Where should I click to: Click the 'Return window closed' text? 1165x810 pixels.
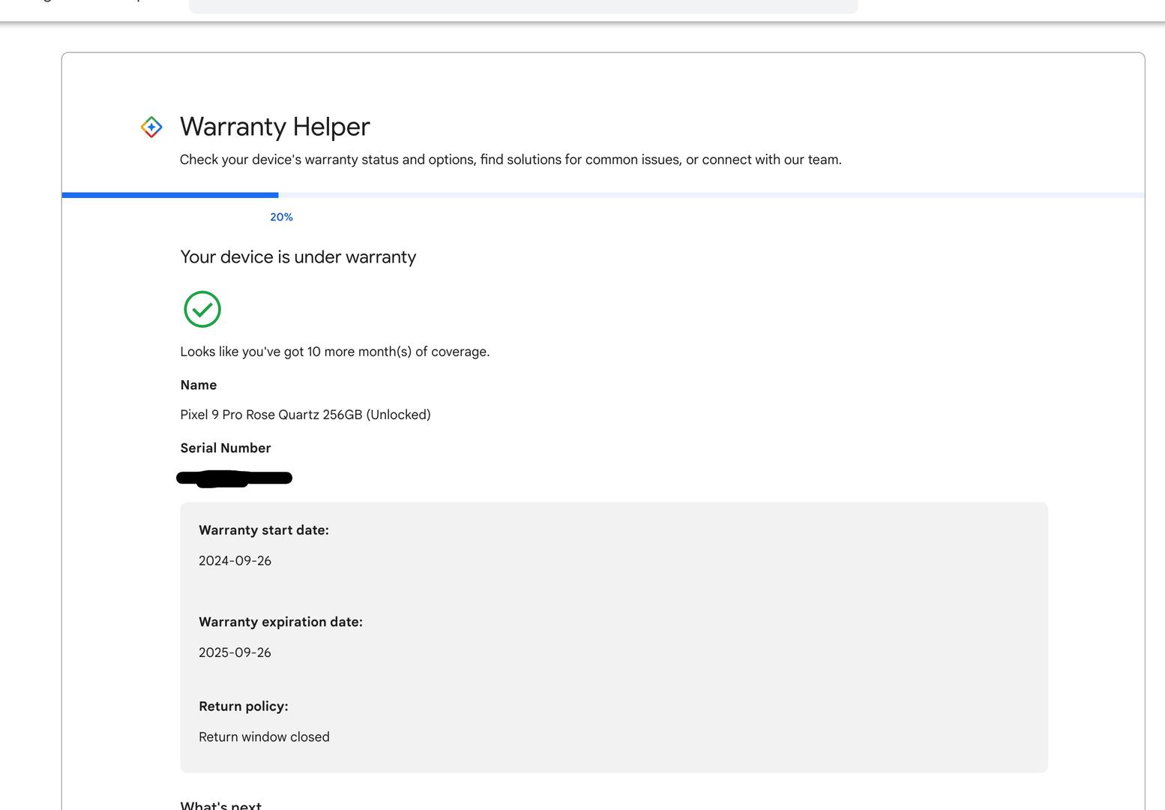(x=264, y=737)
